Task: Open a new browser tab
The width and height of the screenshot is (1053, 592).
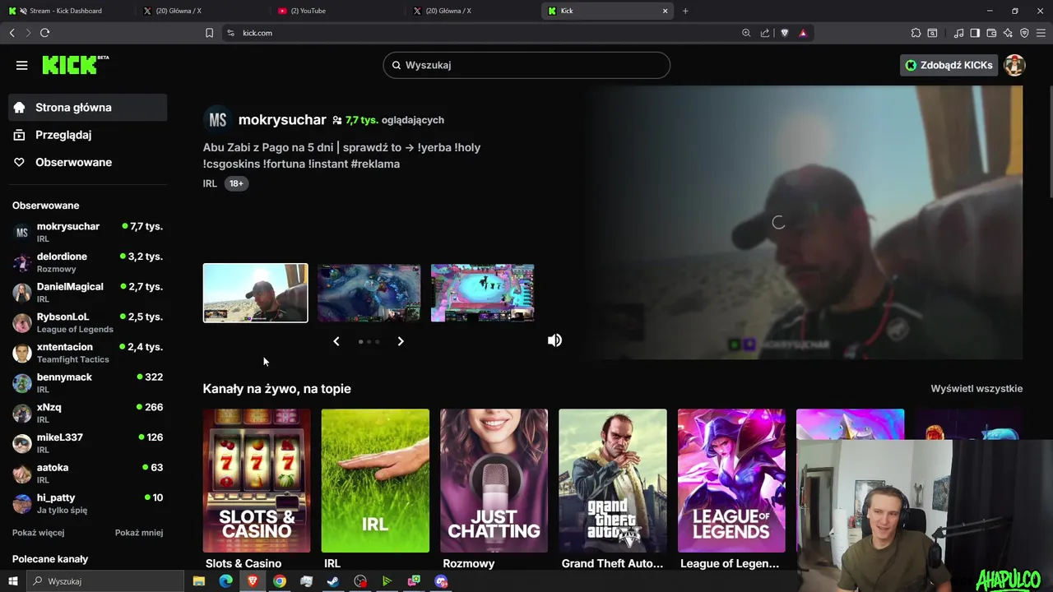Action: pos(685,11)
